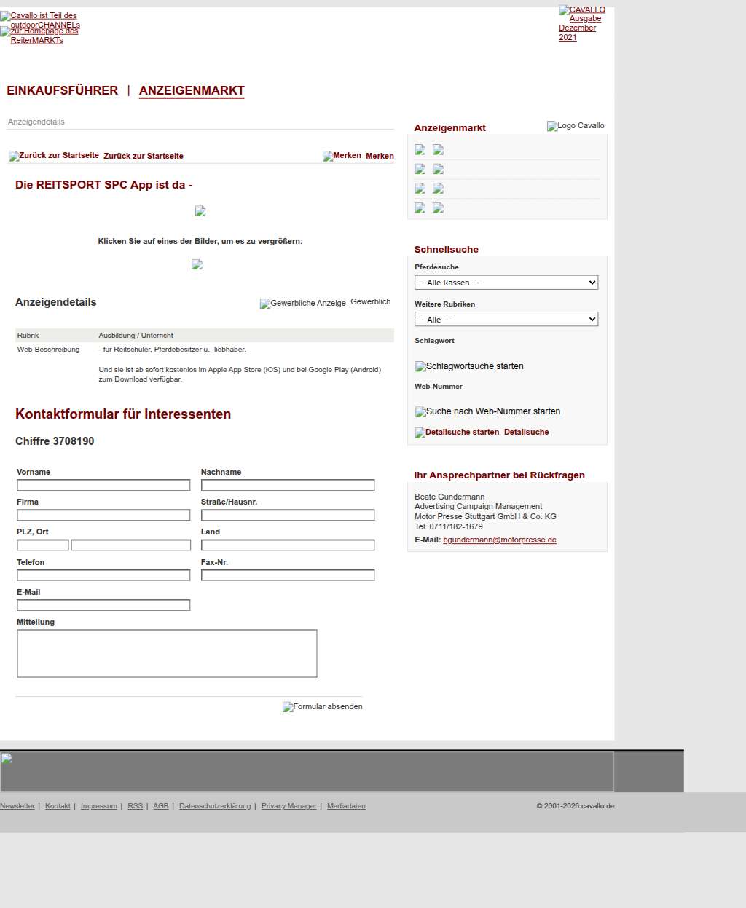
Task: Open the Datenschutzerklärung footer link
Action: (214, 806)
